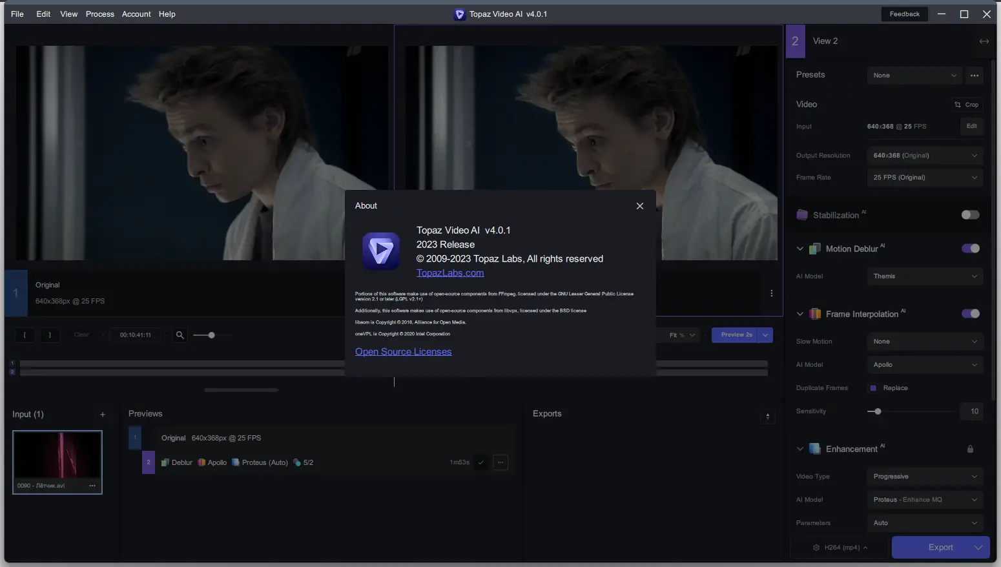Click the set in-point left bracket button
Viewport: 1001px width, 567px height.
(x=25, y=335)
